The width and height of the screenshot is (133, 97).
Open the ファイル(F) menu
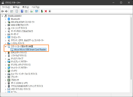pos(6,7)
